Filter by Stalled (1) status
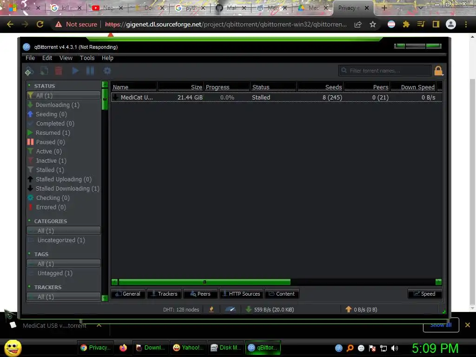 coord(63,170)
